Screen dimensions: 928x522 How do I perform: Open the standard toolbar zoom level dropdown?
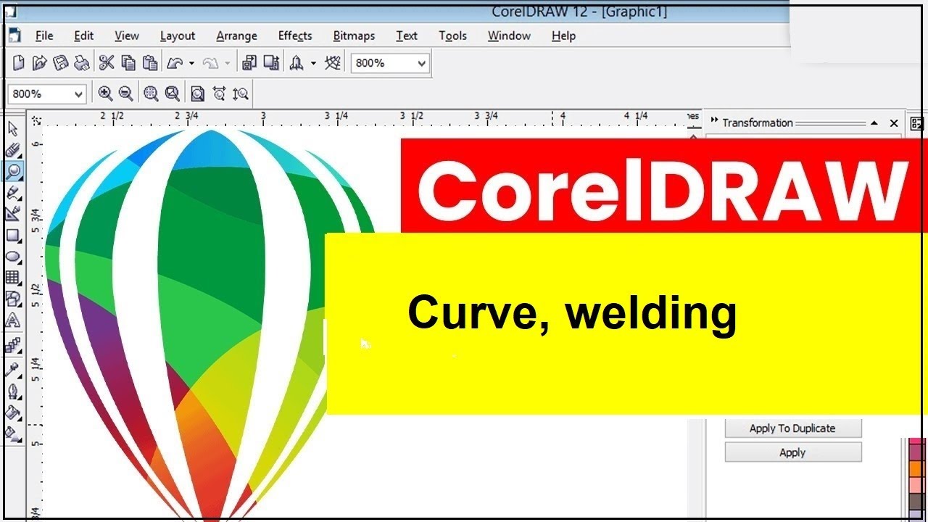(x=421, y=63)
